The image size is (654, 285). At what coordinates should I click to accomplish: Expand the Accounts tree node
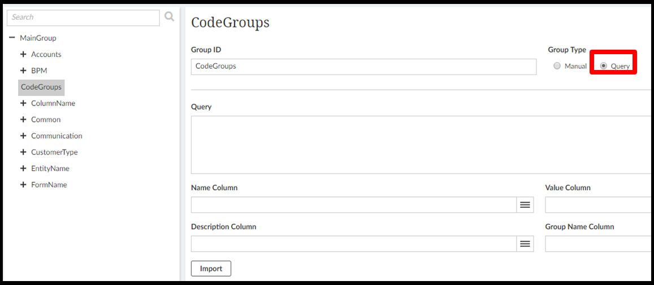[23, 54]
